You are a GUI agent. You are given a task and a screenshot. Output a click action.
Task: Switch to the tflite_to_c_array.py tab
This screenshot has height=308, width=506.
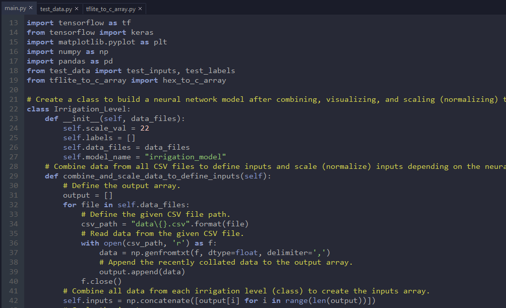110,8
